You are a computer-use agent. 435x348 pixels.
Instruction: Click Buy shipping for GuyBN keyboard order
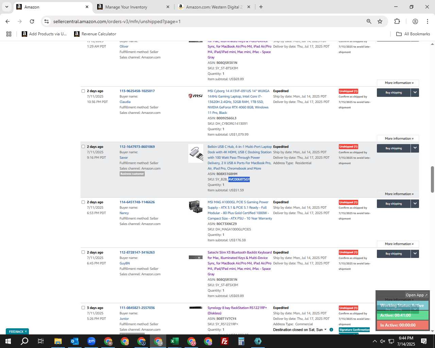394,254
